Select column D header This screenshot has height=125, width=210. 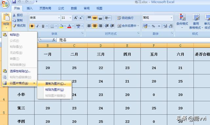click(x=101, y=46)
